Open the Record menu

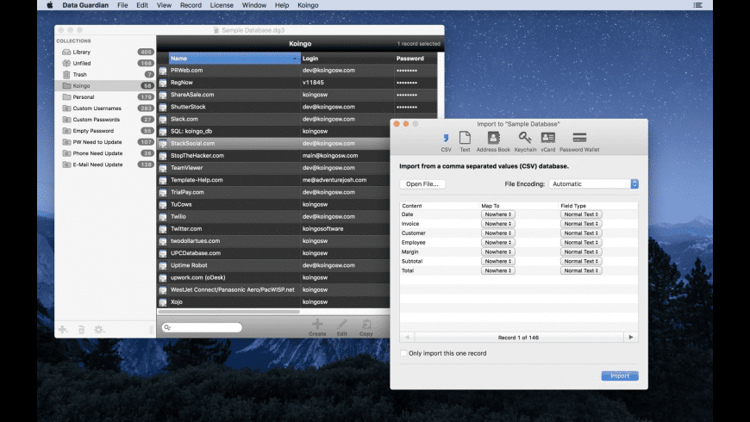point(191,5)
